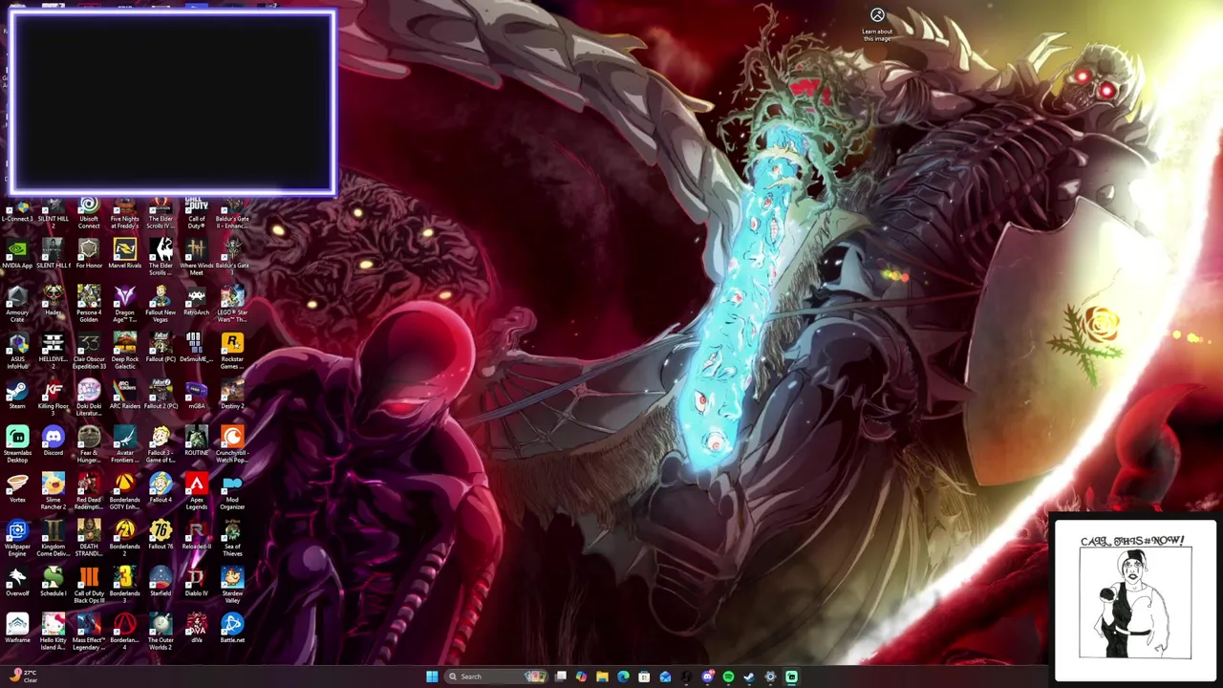This screenshot has width=1223, height=688.
Task: Select Where Winds Meet desktop icon
Action: pos(196,258)
